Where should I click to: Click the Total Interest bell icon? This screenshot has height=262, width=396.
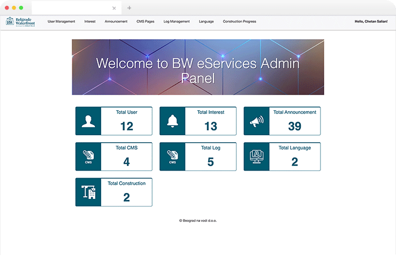tap(172, 121)
